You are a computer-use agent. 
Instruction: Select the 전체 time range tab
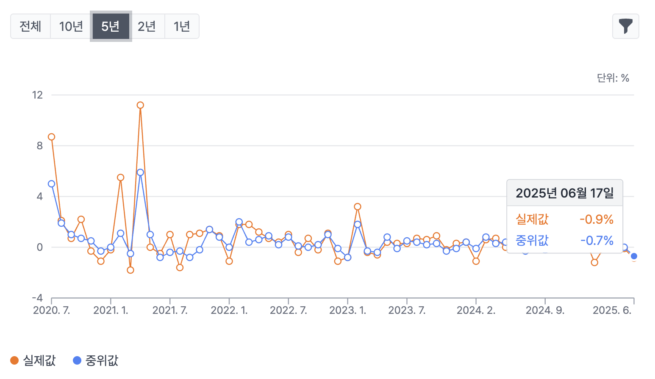(x=31, y=26)
